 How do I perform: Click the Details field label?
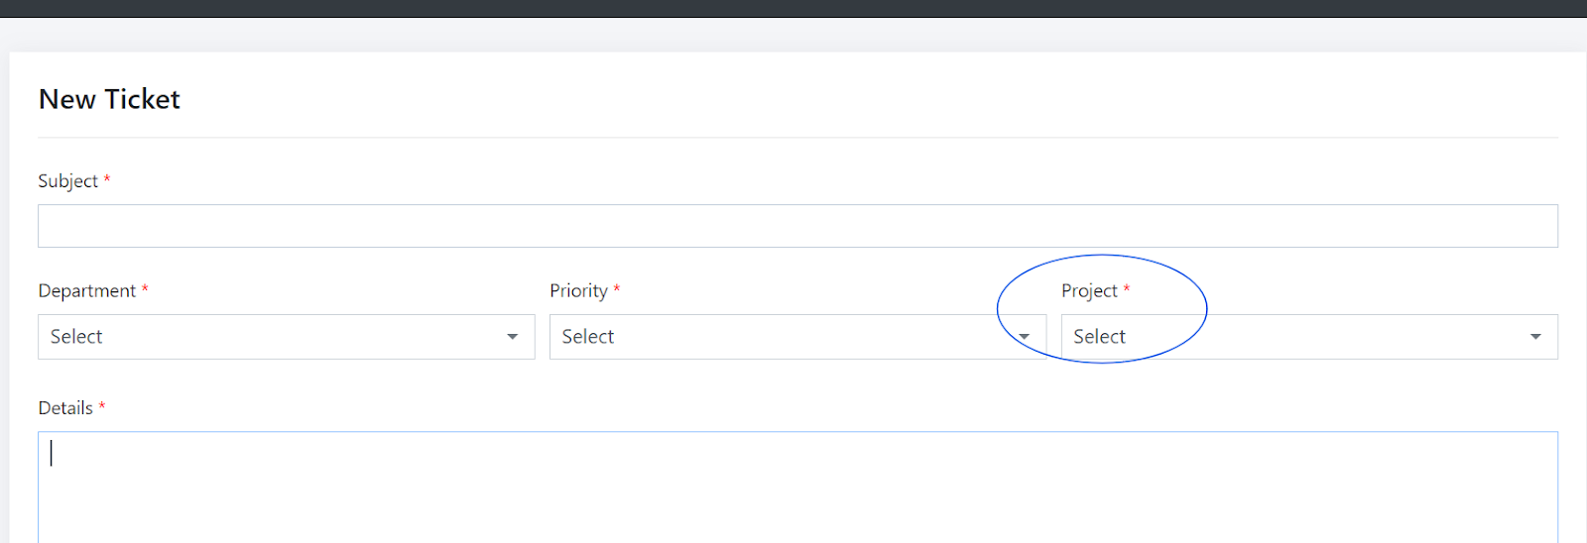[x=65, y=408]
